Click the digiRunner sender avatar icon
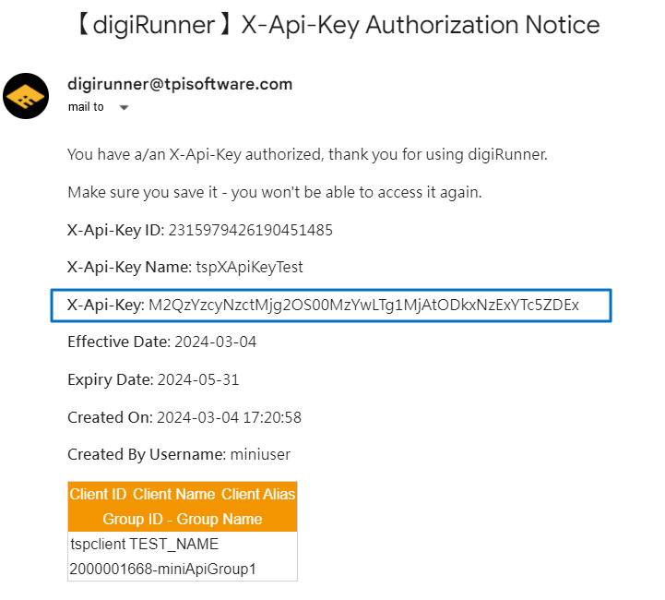Screen dimensions: 665x600 [26, 97]
